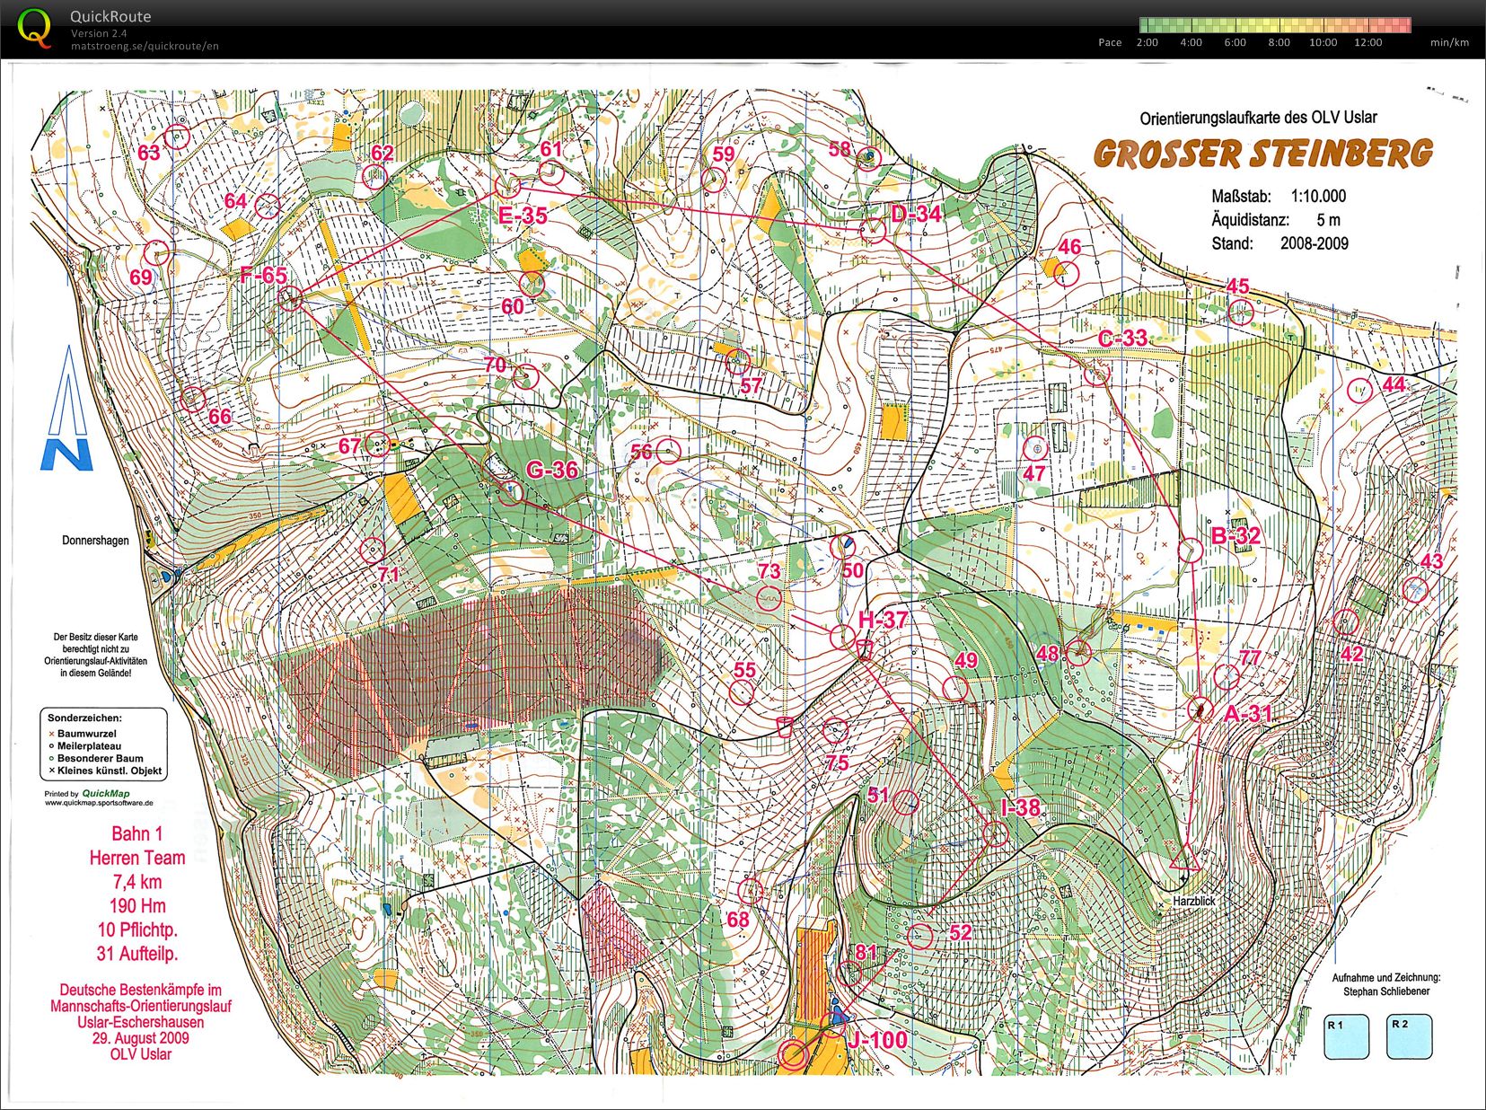
Task: Select control circle 46 with orange marker
Action: tap(1065, 271)
